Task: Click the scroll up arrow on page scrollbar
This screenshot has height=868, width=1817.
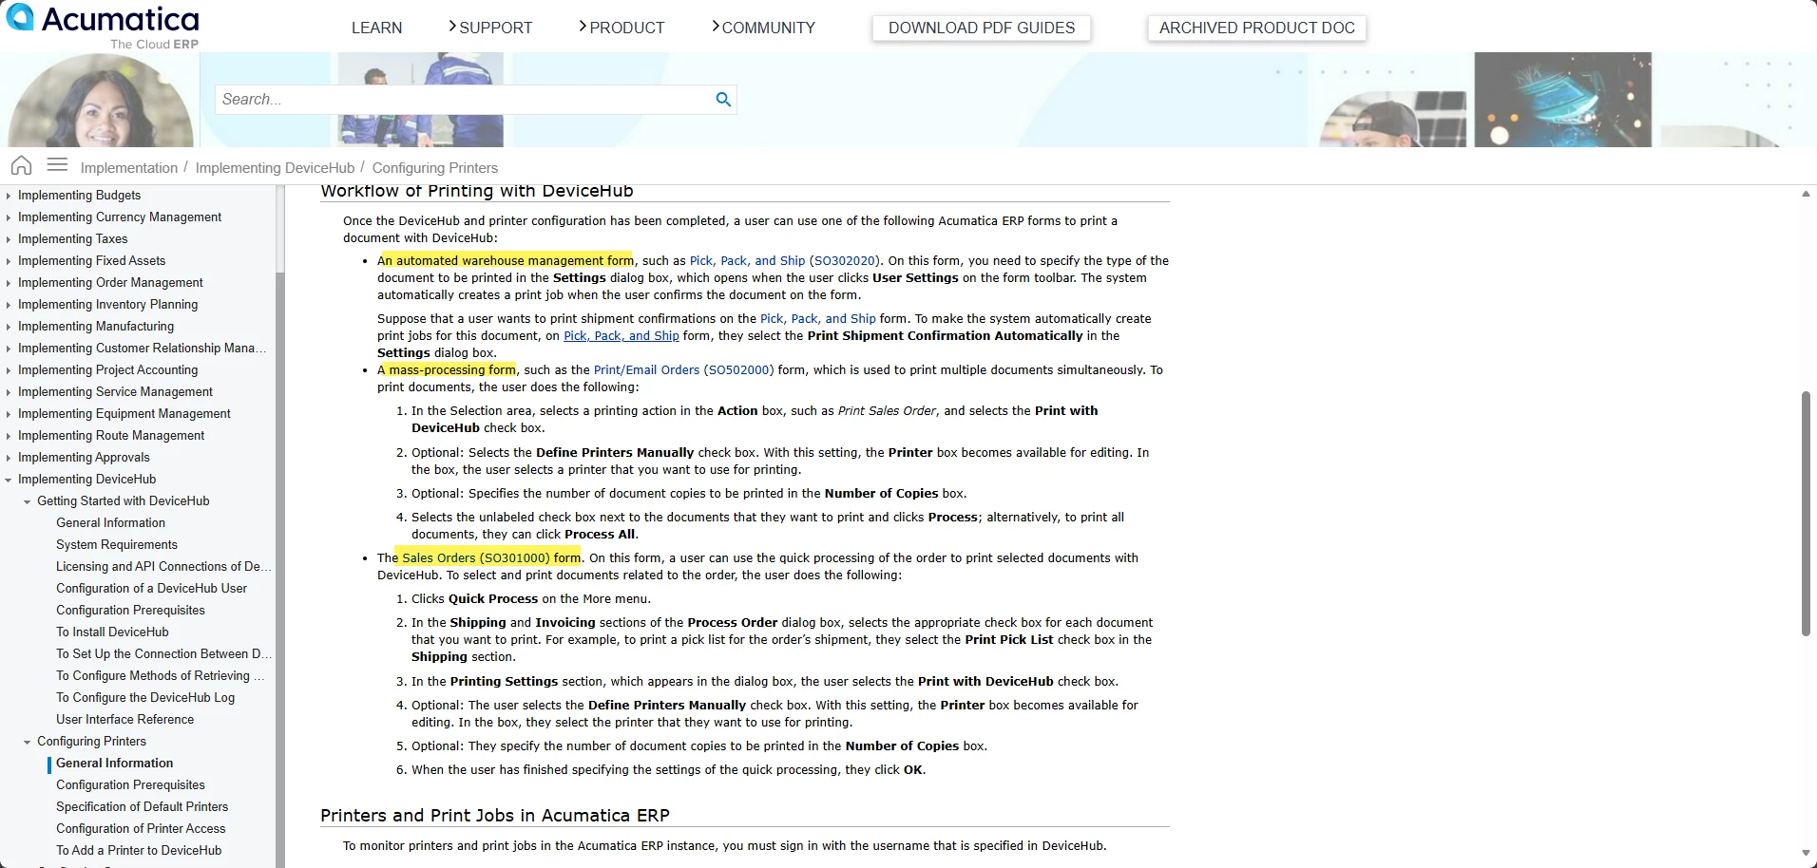Action: click(x=1806, y=194)
